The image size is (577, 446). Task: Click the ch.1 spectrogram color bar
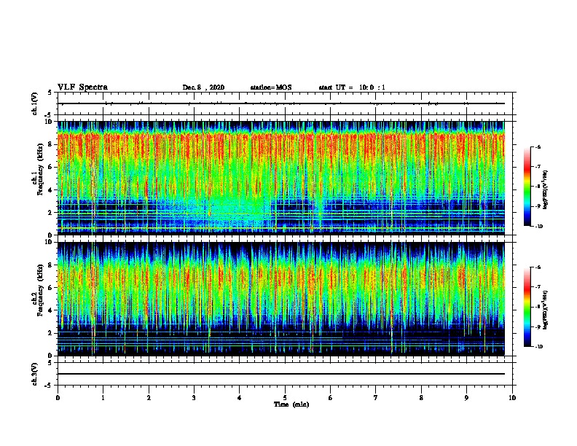click(x=527, y=187)
